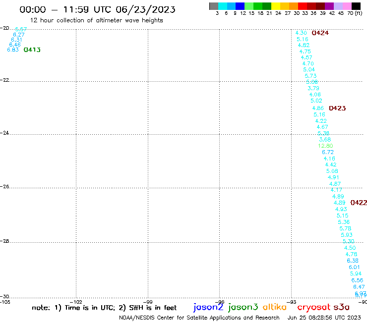Click the 4.30 wave height value
This screenshot has width=367, height=322.
(x=301, y=33)
